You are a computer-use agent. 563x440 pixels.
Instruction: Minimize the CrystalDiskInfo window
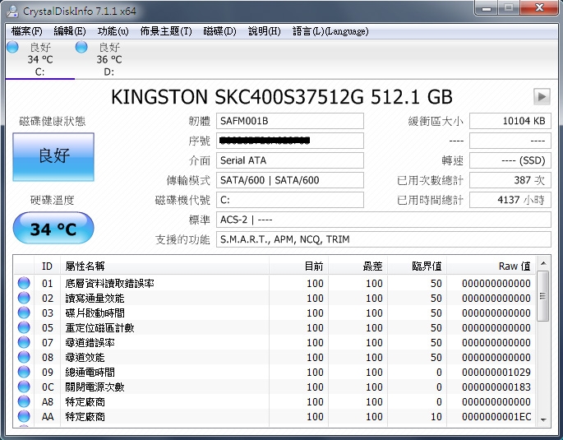[487, 8]
